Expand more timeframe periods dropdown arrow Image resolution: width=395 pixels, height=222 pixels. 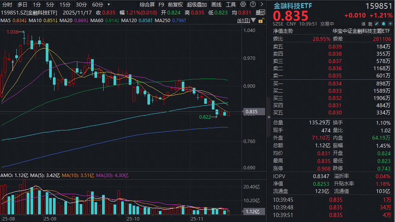point(110,5)
